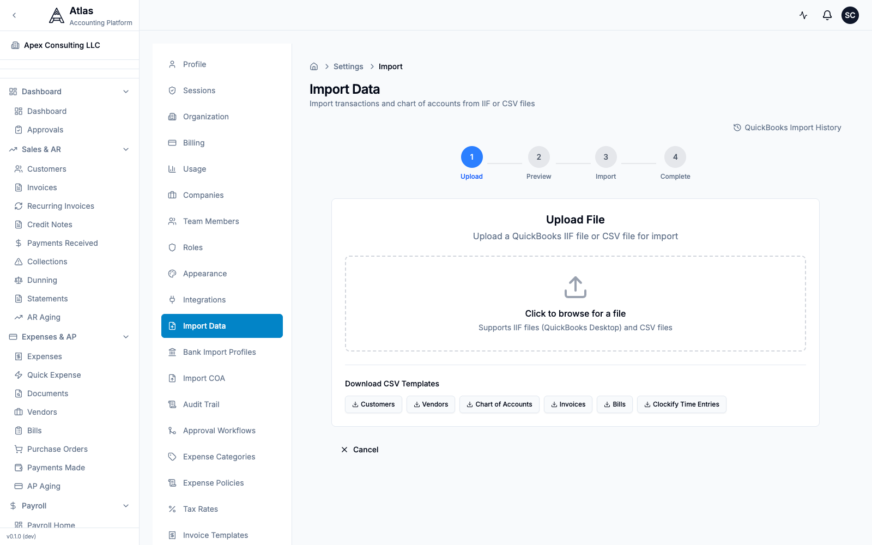
Task: Click the Appearance palette icon
Action: (172, 274)
